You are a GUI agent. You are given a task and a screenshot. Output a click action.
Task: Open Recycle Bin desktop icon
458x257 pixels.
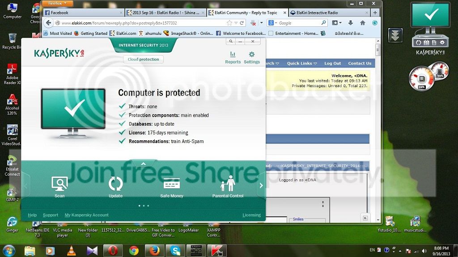[12, 41]
